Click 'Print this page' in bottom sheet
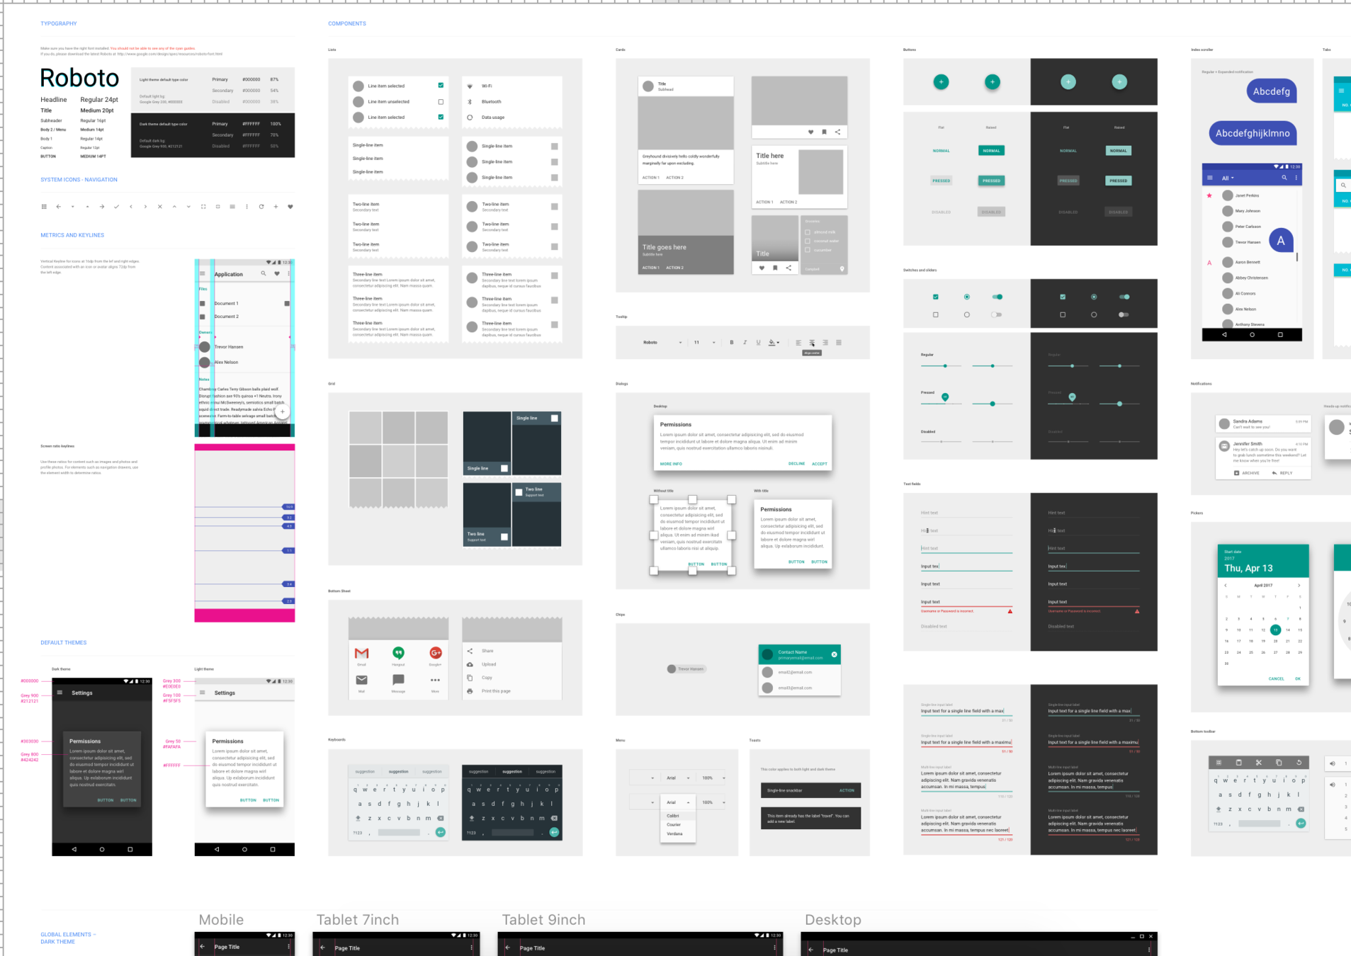The width and height of the screenshot is (1351, 956). (496, 691)
